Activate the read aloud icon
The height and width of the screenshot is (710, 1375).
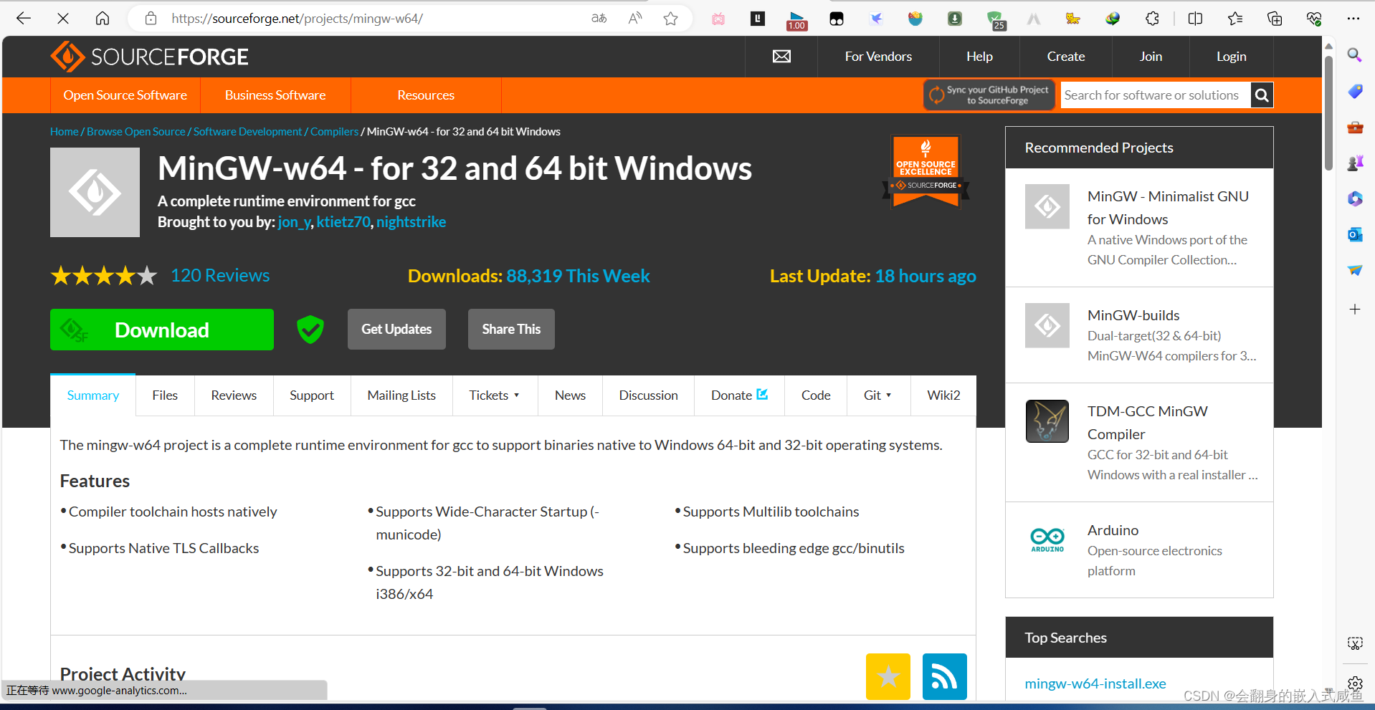[x=635, y=19]
